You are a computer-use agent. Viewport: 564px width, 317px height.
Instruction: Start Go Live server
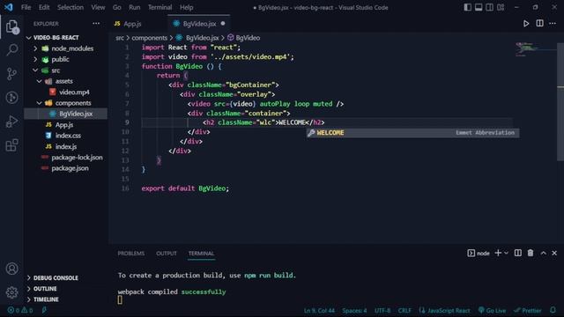click(492, 310)
